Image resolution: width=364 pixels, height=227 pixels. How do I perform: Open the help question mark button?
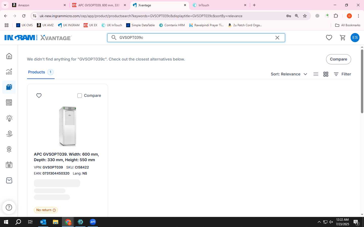[x=9, y=207]
